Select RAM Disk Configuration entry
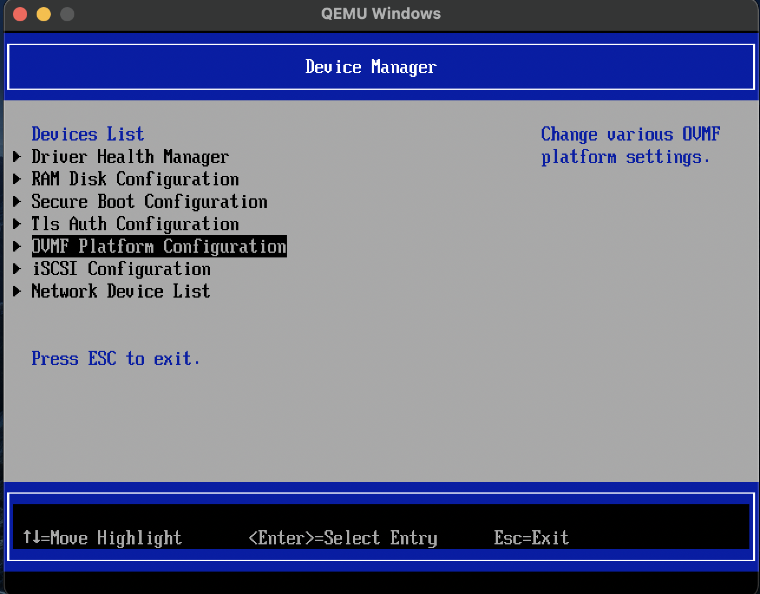 [135, 179]
